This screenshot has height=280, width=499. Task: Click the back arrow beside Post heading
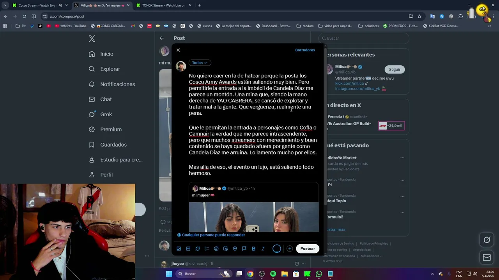(x=162, y=38)
